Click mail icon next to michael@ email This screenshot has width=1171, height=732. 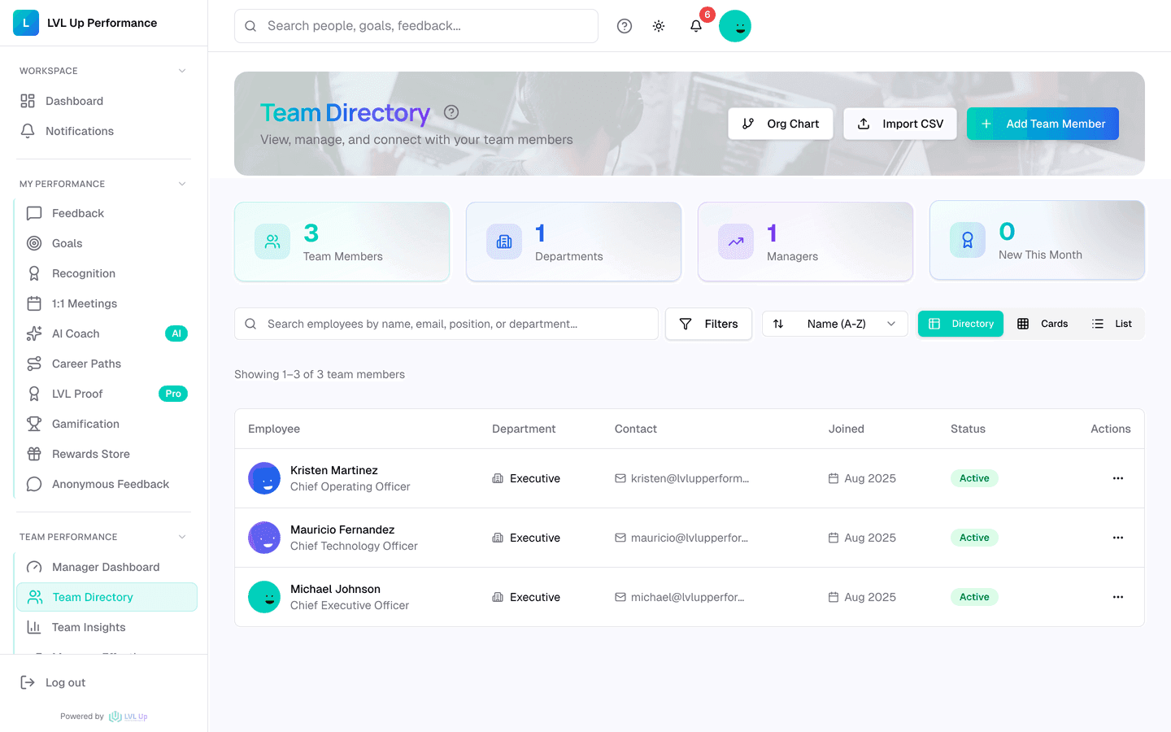(x=620, y=597)
